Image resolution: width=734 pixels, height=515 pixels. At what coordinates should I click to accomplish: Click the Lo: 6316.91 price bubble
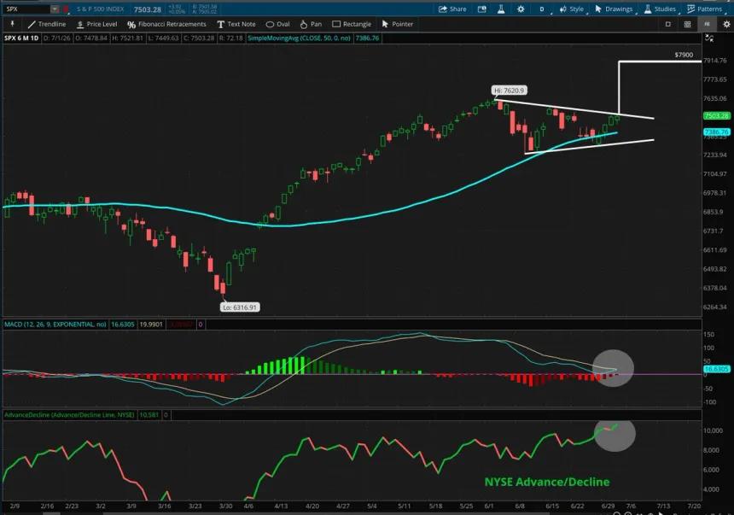(240, 307)
